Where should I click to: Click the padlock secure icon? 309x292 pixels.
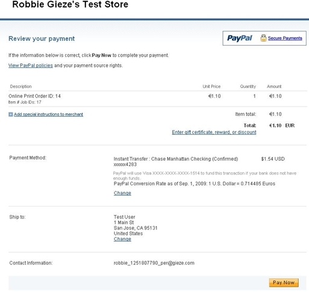coord(263,38)
